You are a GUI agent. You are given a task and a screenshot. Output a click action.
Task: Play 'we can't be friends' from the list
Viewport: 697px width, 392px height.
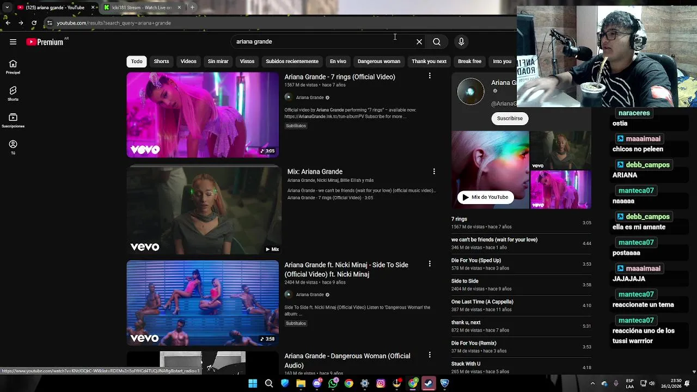coord(521,243)
